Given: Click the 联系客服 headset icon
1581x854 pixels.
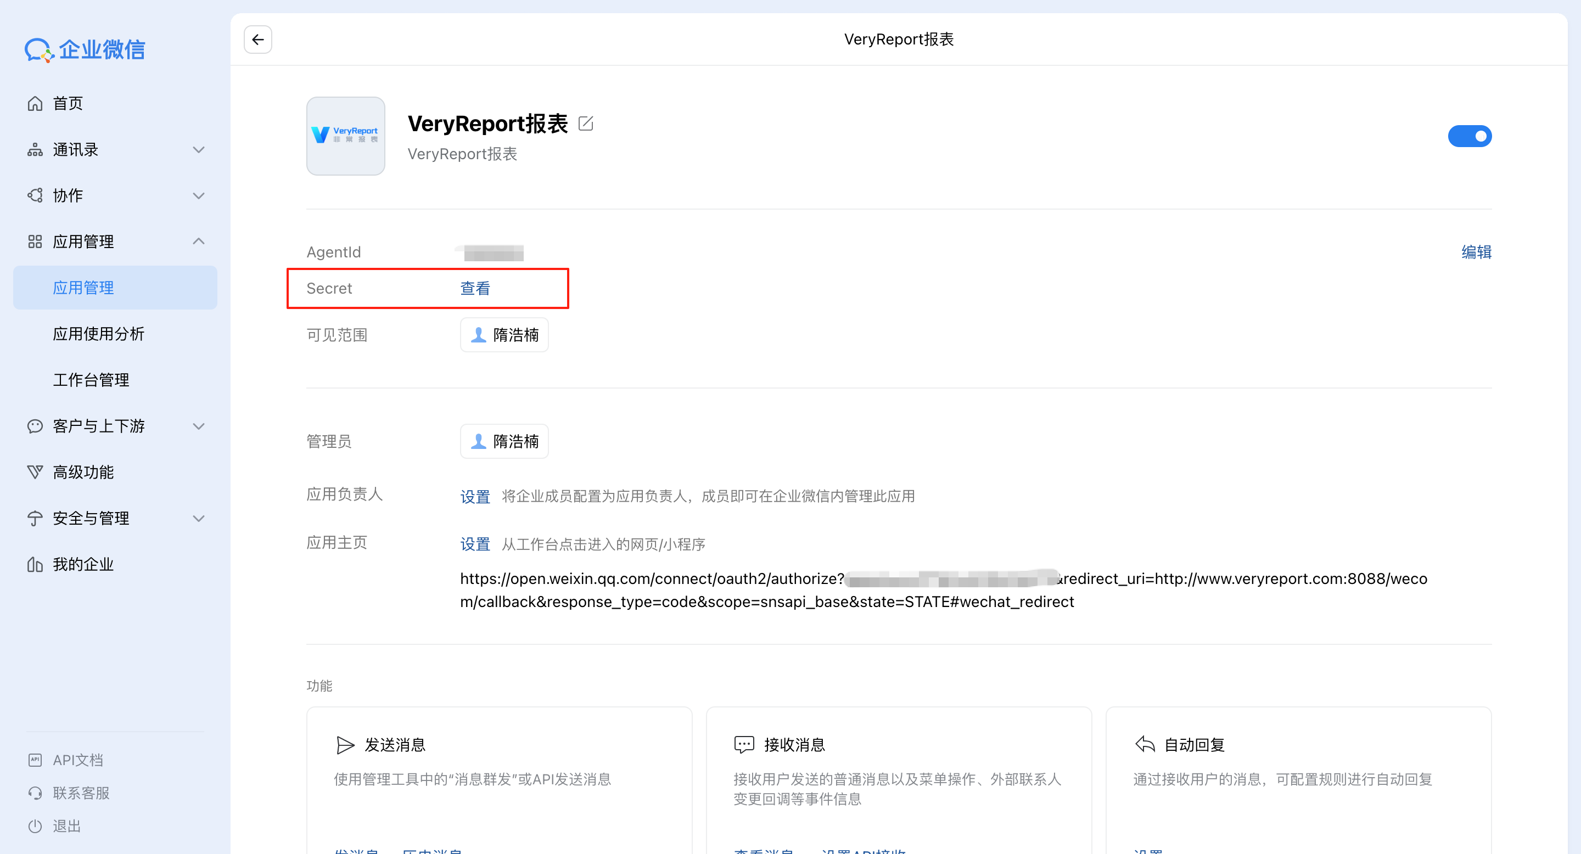Looking at the screenshot, I should point(35,793).
